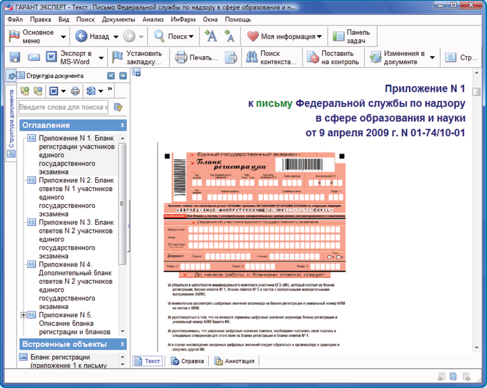Click the save document floppy disk icon

click(x=15, y=57)
